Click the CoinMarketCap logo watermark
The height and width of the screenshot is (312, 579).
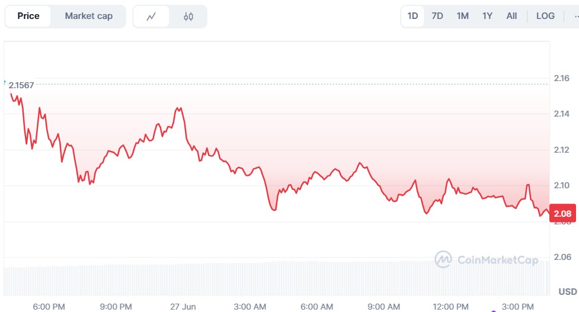click(478, 259)
